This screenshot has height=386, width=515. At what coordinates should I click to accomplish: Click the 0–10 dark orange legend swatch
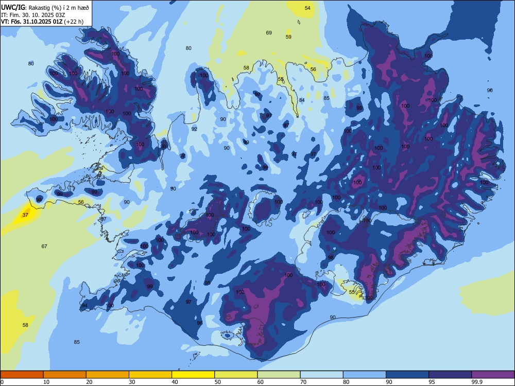point(22,375)
